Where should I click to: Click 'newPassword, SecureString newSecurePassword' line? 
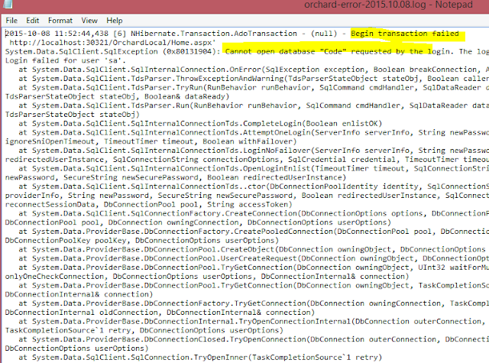pos(176,177)
